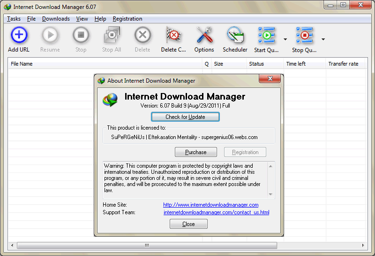
Task: Click the Q column header
Action: pyautogui.click(x=207, y=64)
